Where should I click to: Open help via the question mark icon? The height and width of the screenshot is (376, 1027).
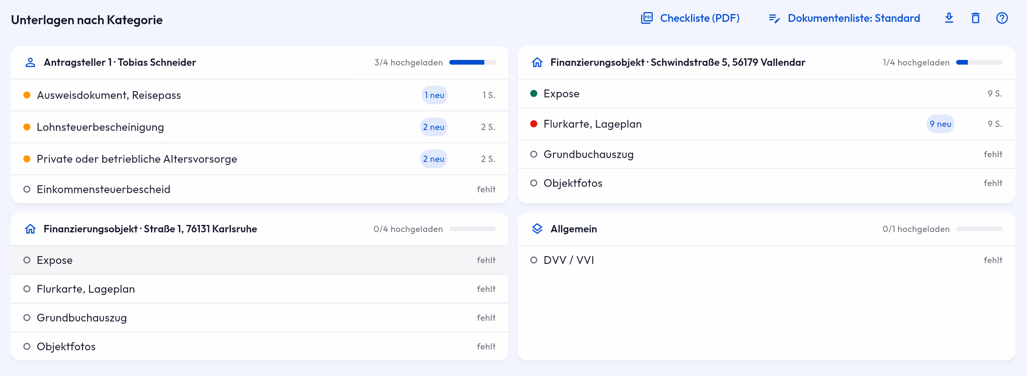click(1002, 18)
